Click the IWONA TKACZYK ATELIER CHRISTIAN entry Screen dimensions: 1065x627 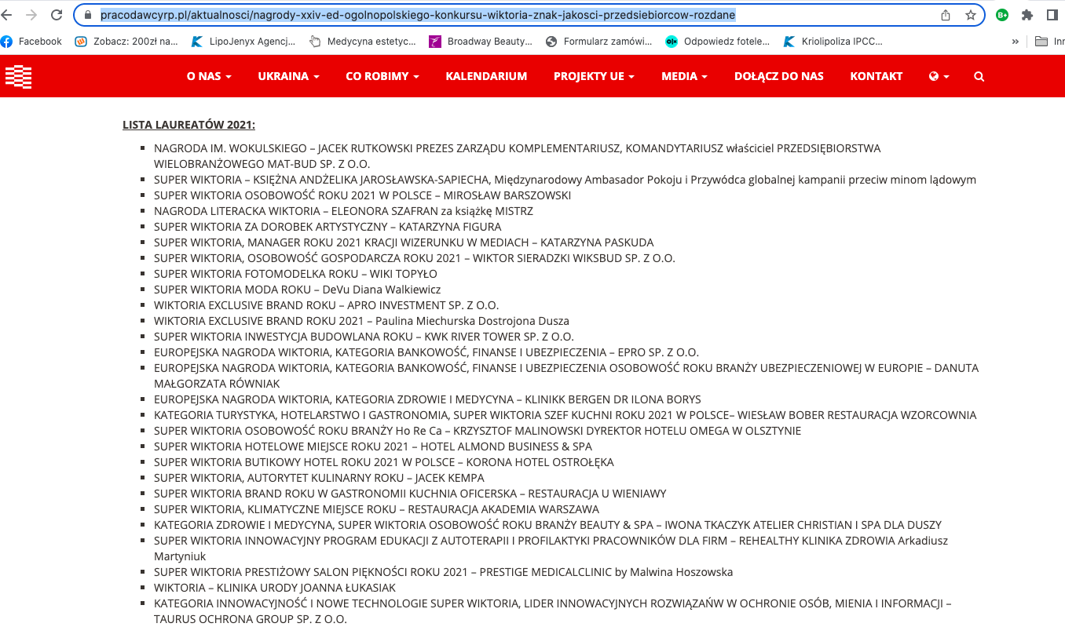pyautogui.click(x=547, y=525)
